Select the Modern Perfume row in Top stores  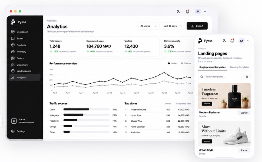tap(158, 110)
